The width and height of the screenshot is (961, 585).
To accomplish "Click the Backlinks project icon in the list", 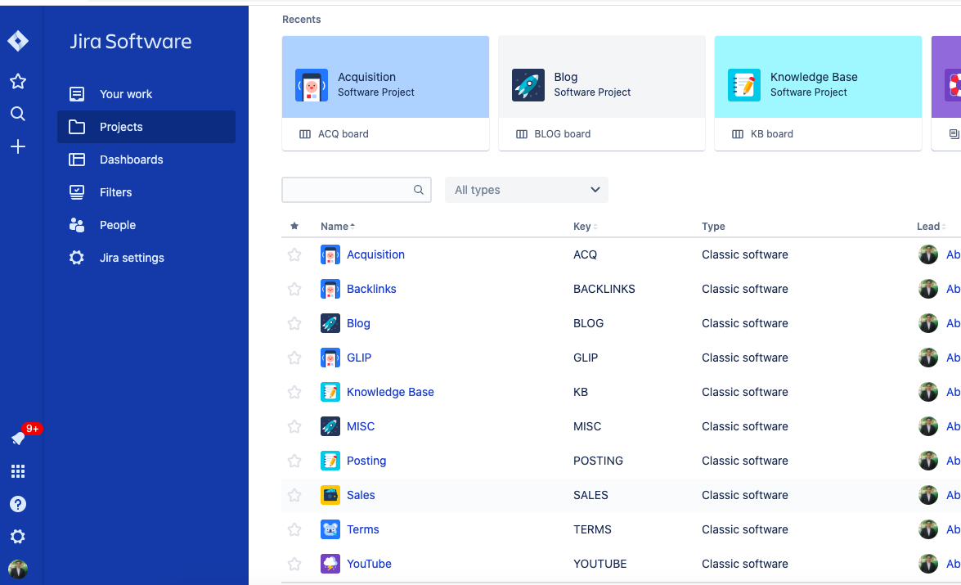I will click(x=330, y=289).
